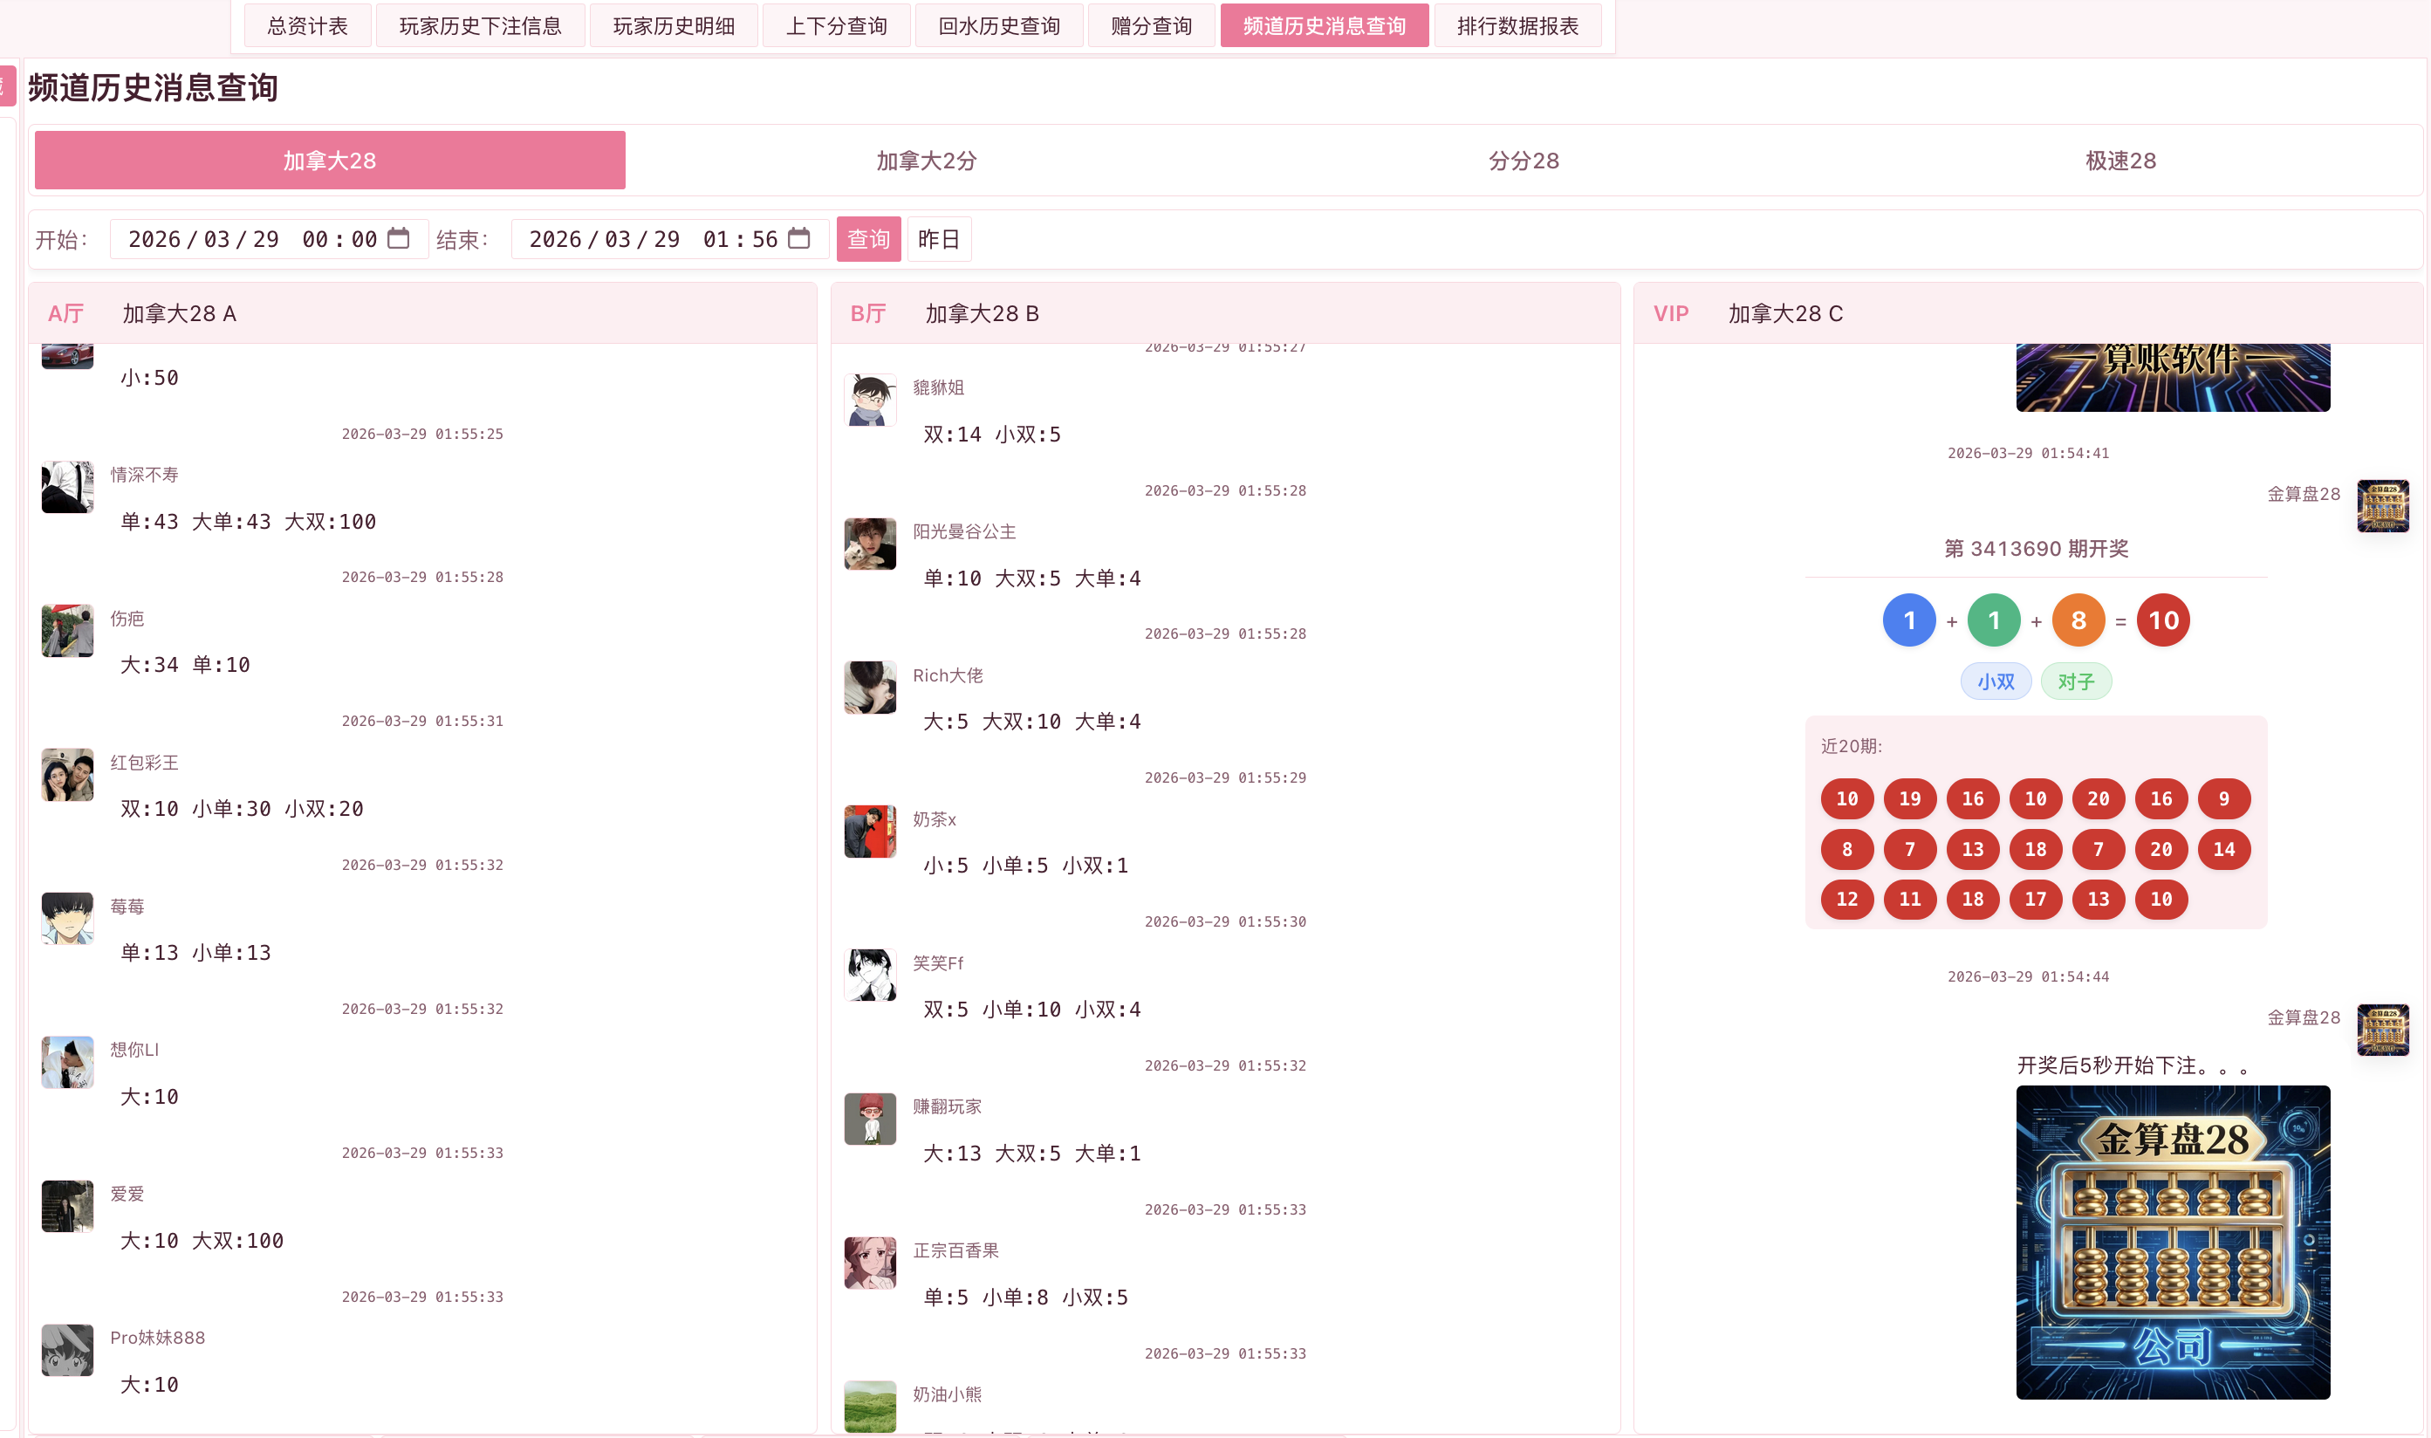Open the 回水历史查询 menu tab
The image size is (2431, 1438).
[999, 26]
